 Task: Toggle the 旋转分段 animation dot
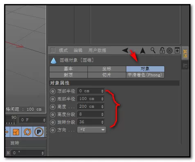pyautogui.click(x=53, y=122)
